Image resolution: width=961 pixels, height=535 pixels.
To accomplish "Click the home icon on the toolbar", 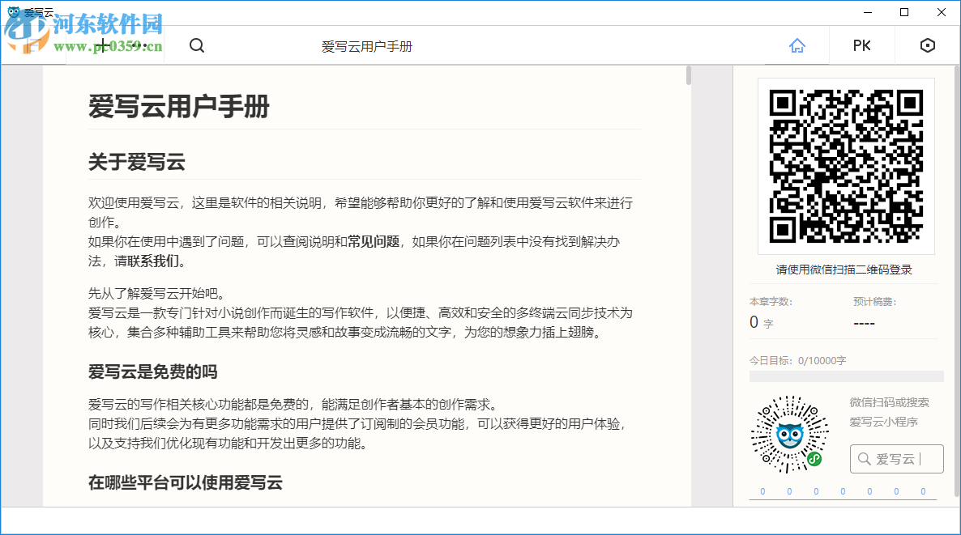I will pos(797,45).
